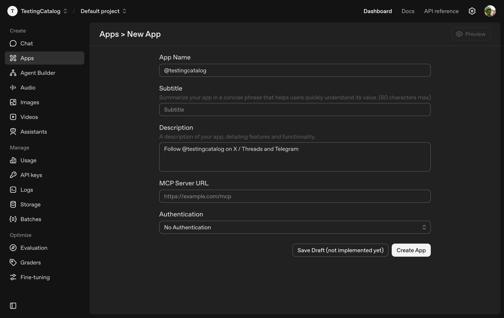
Task: Open the Audio generation section
Action: 28,87
